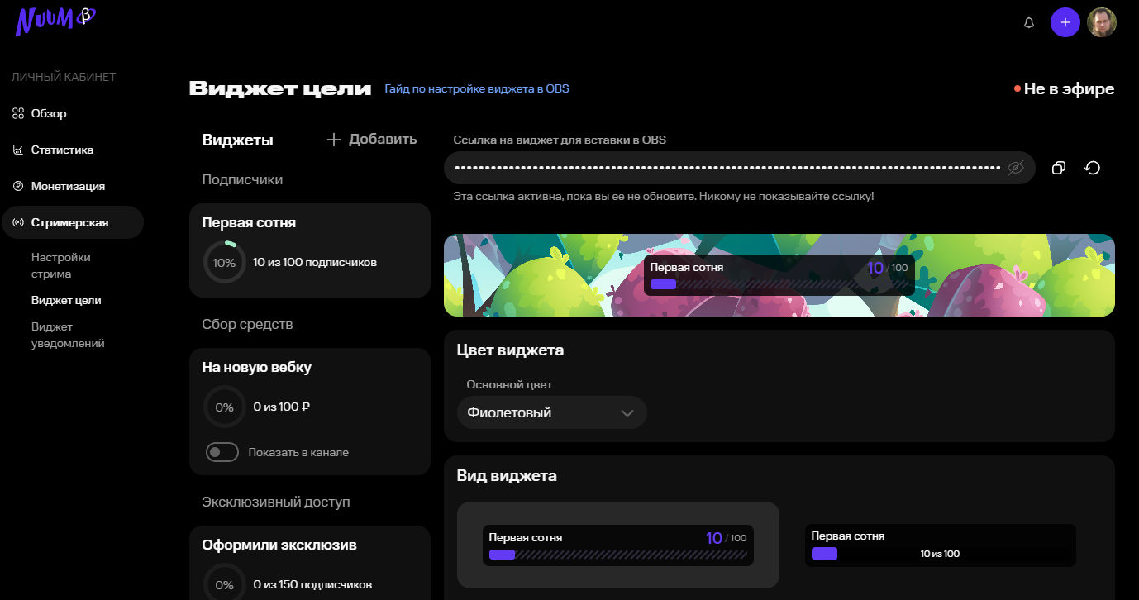The height and width of the screenshot is (600, 1139).
Task: Click the NUUM logo
Action: (55, 21)
